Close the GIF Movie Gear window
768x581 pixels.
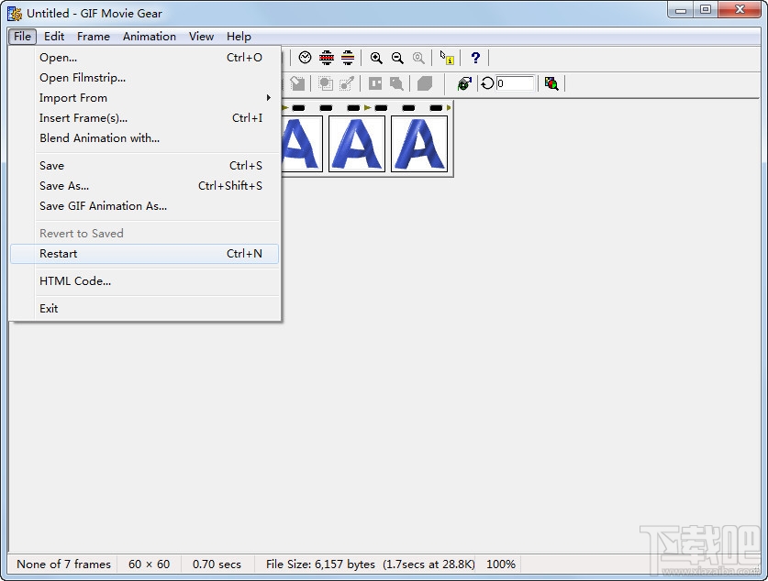(740, 10)
